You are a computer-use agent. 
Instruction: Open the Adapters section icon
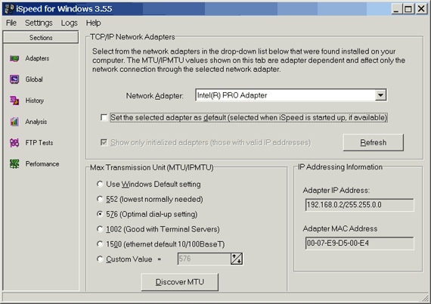[14, 58]
